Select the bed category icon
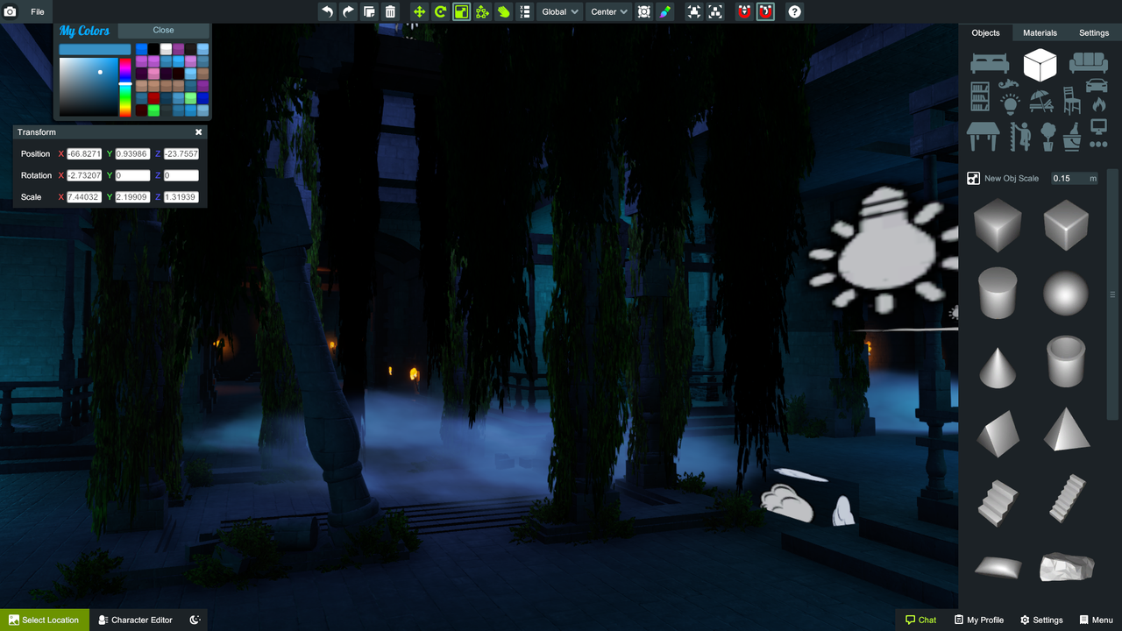Image resolution: width=1122 pixels, height=631 pixels. 989,62
